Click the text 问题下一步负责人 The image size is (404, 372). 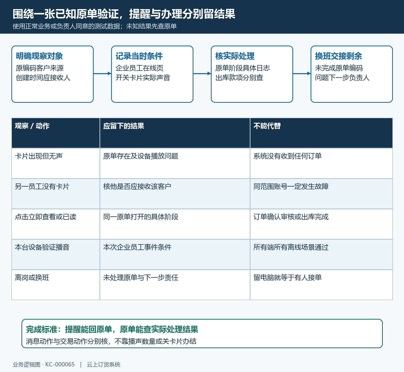pos(342,78)
